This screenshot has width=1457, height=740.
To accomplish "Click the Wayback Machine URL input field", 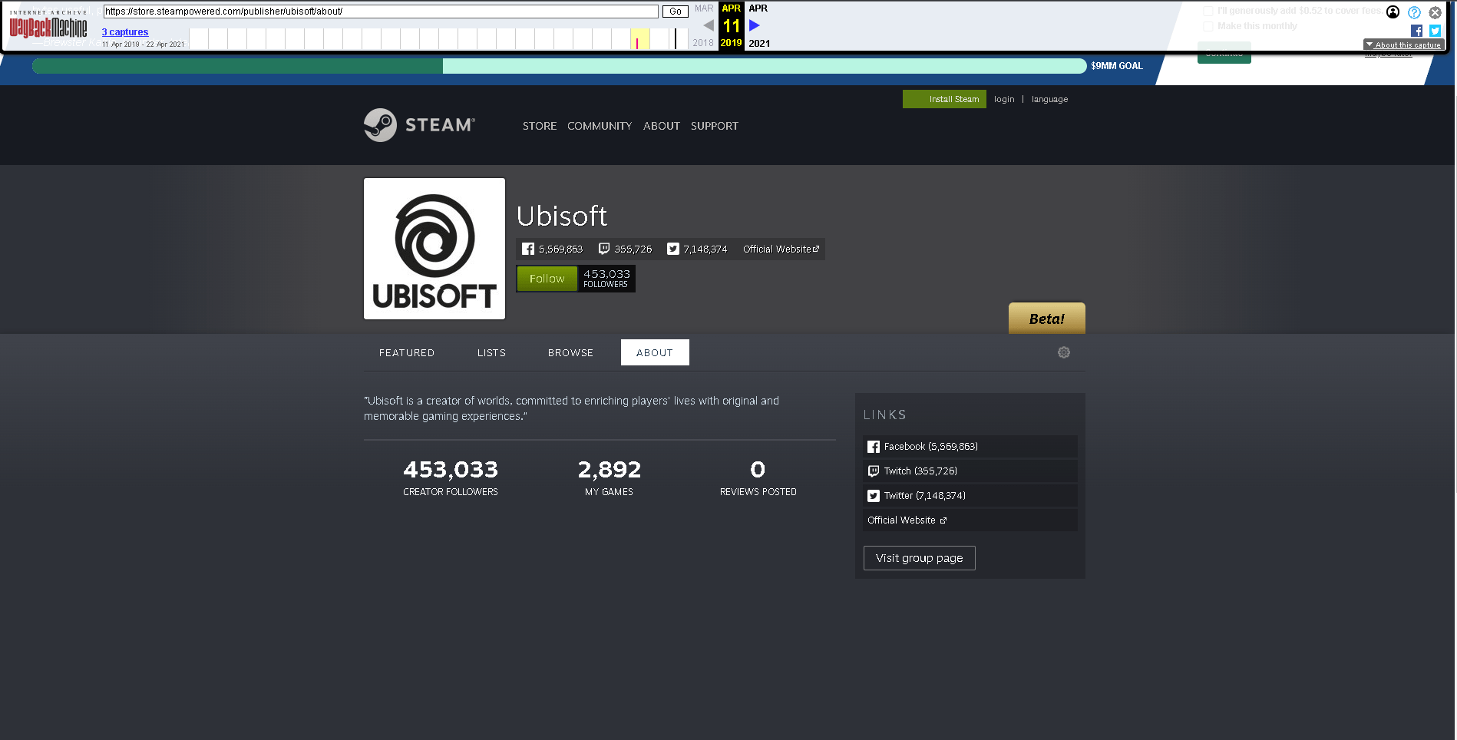I will tap(381, 12).
